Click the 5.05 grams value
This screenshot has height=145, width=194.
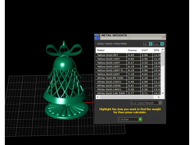(x=131, y=78)
